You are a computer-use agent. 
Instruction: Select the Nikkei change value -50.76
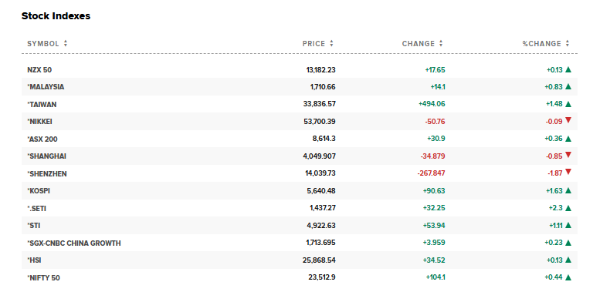click(435, 122)
